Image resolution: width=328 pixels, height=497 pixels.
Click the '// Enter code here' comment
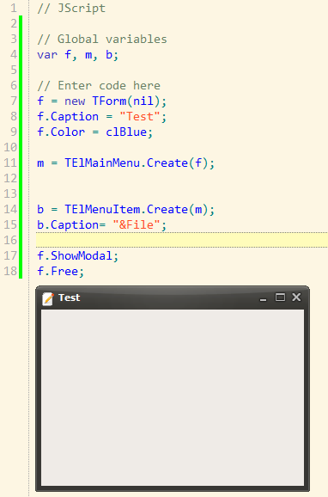99,86
